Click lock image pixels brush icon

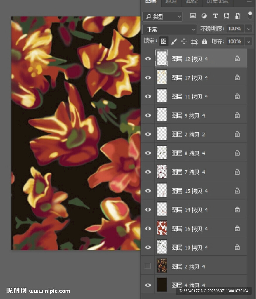(174, 41)
